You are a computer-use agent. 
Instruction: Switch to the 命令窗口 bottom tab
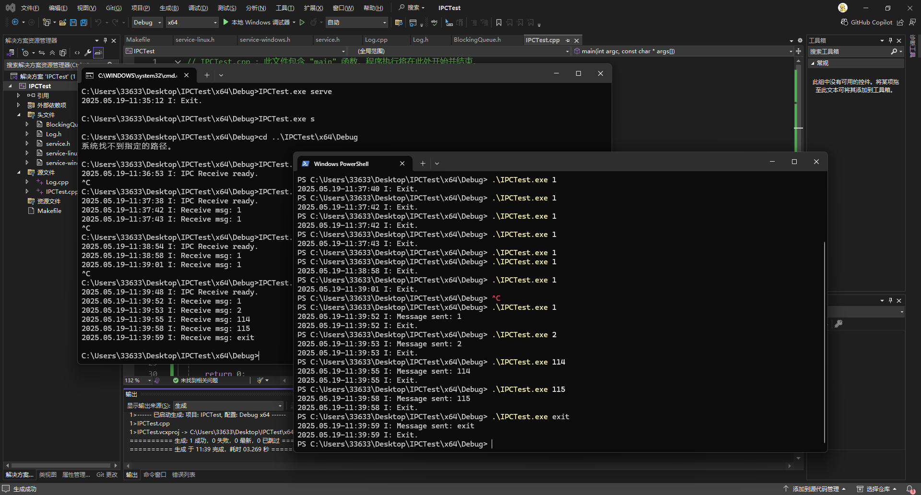154,475
